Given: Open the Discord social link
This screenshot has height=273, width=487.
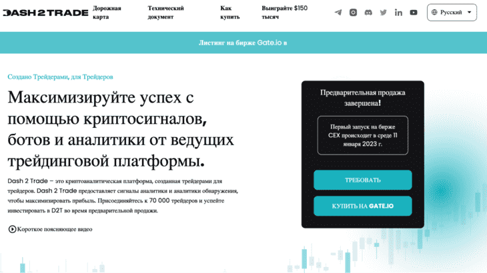Looking at the screenshot, I should click(x=368, y=13).
